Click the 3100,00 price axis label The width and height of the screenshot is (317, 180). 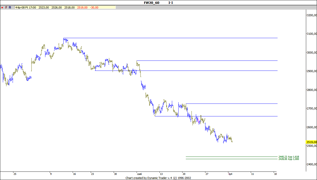pos(312,34)
